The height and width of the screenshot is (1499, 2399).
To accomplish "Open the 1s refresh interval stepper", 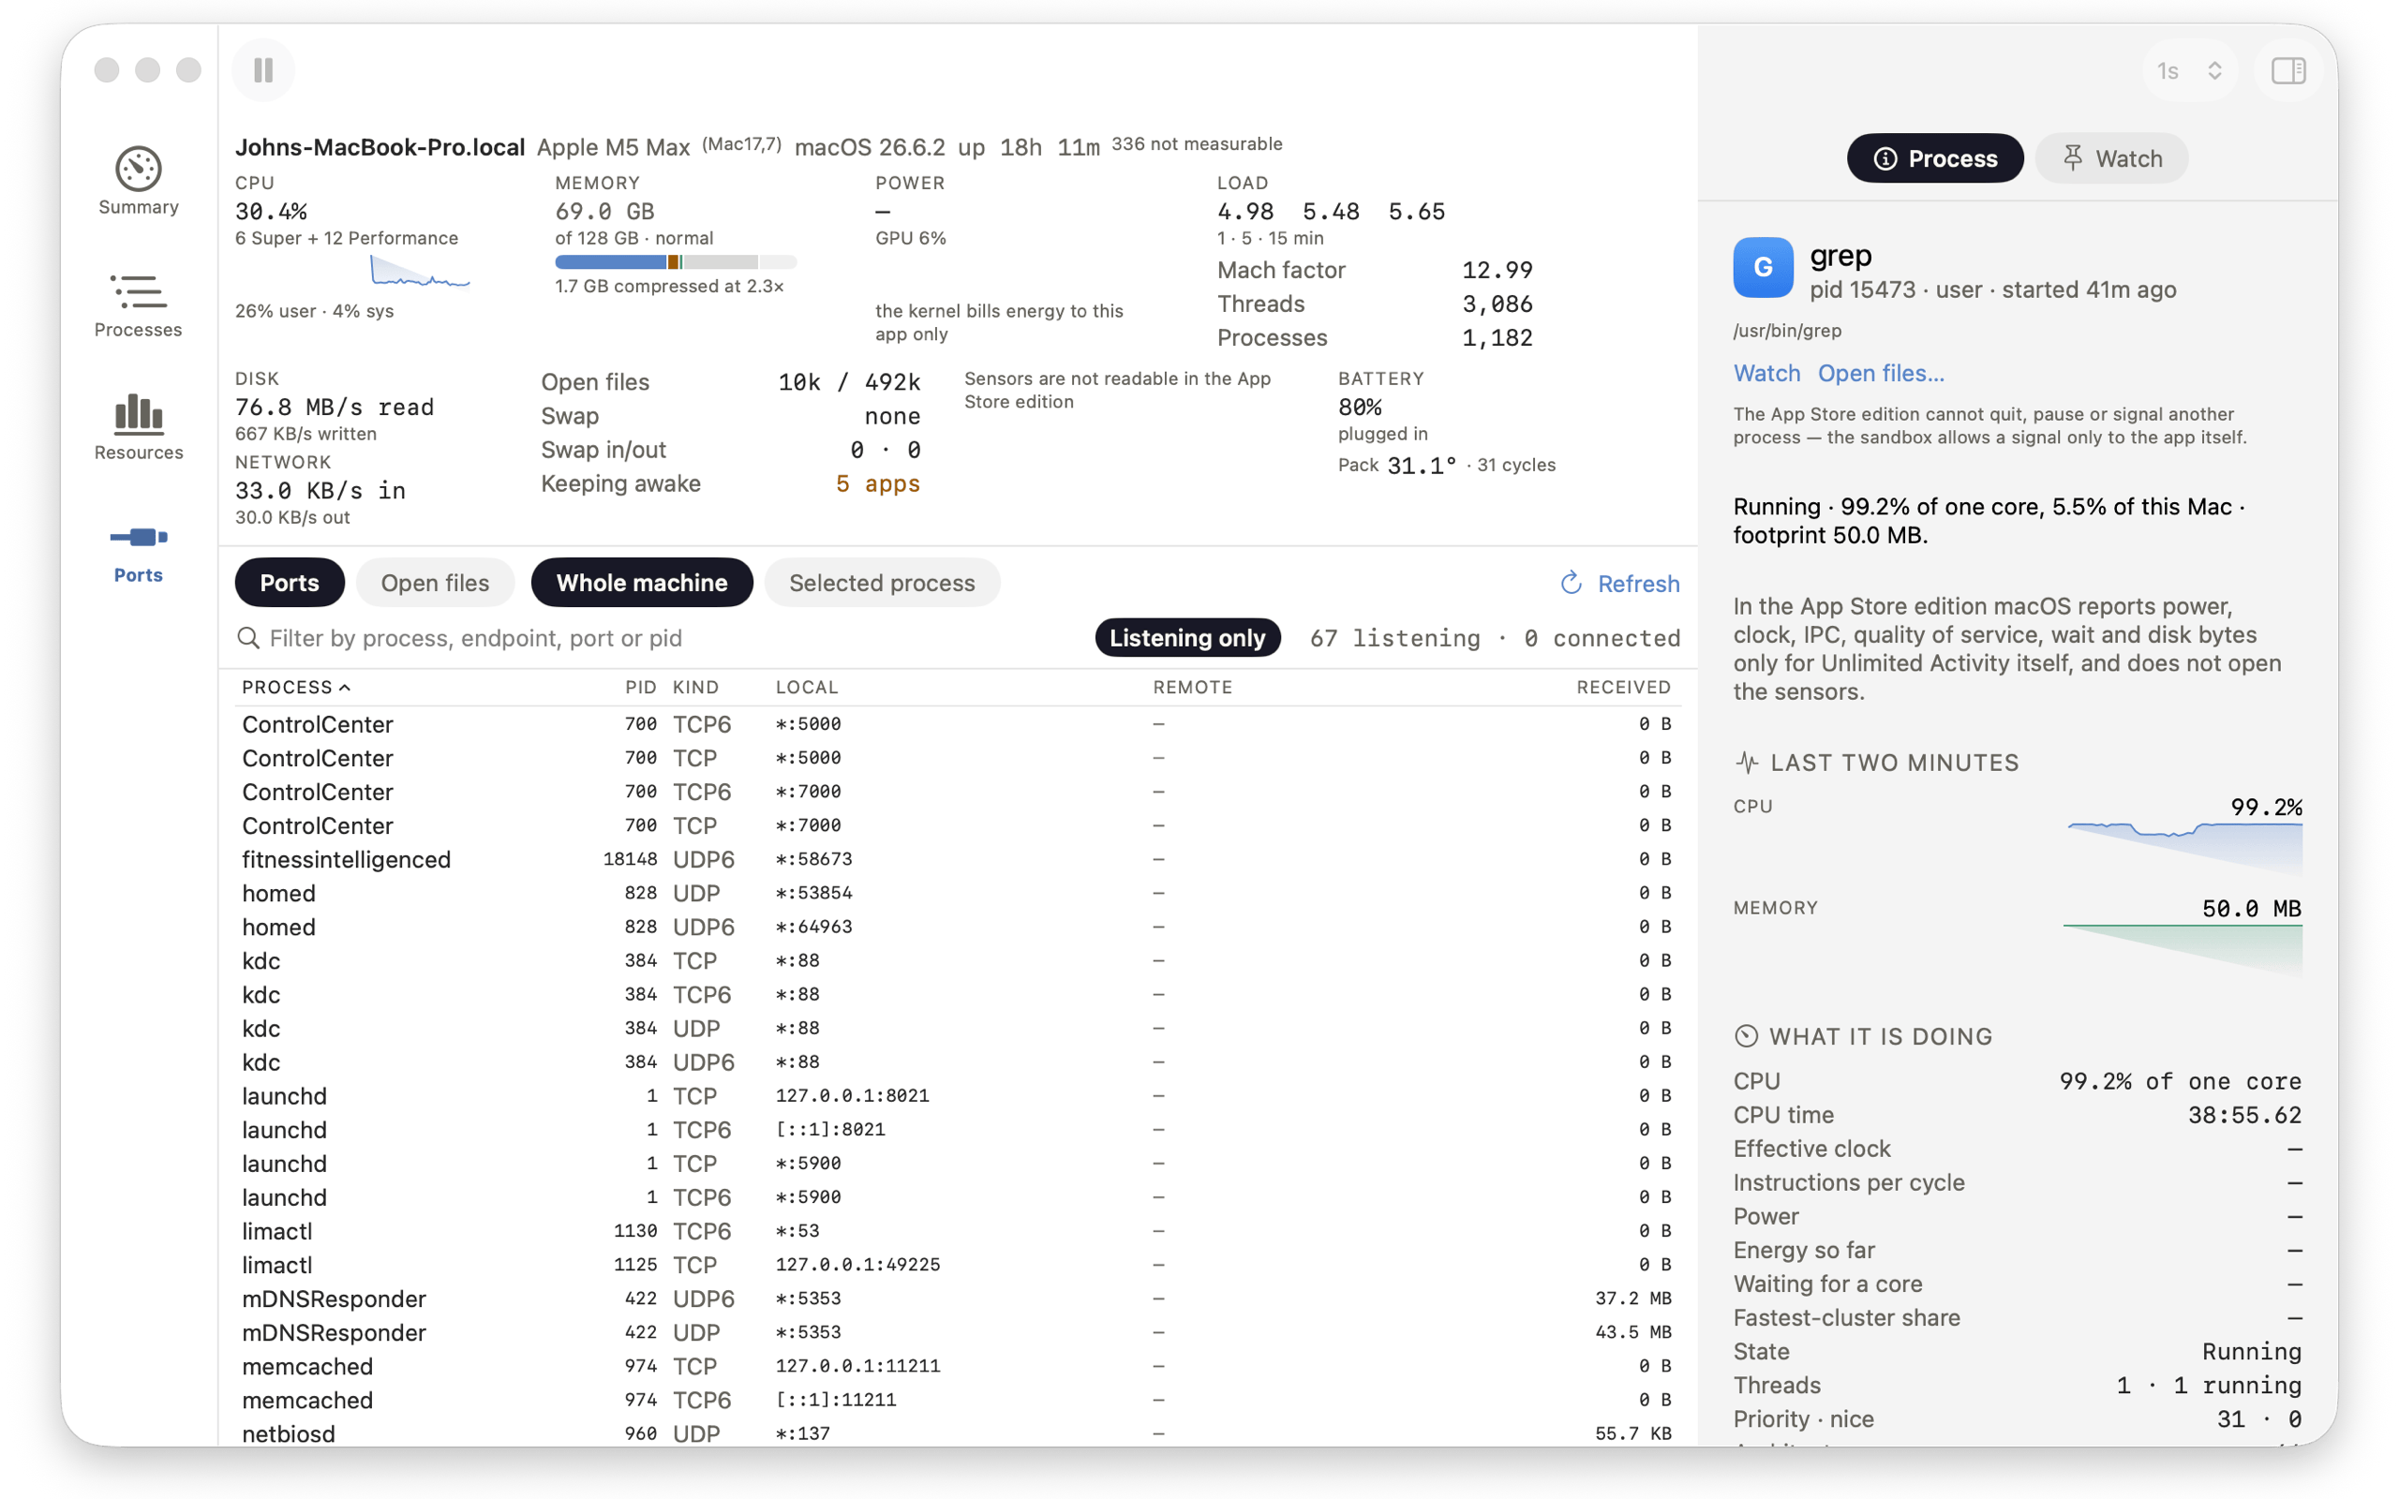I will point(2189,70).
